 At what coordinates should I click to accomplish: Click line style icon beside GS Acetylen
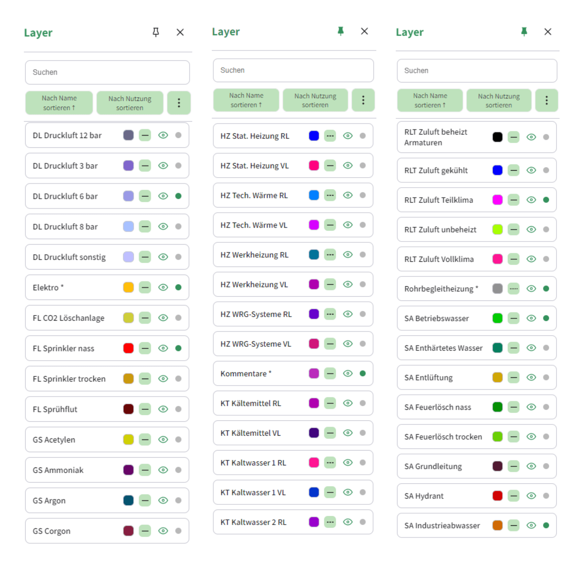pos(145,439)
